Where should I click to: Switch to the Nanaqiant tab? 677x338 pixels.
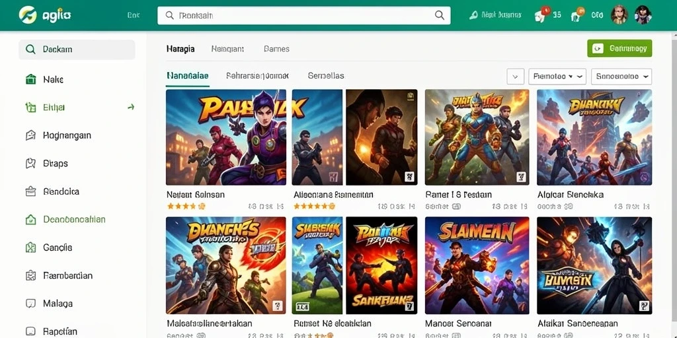point(227,49)
